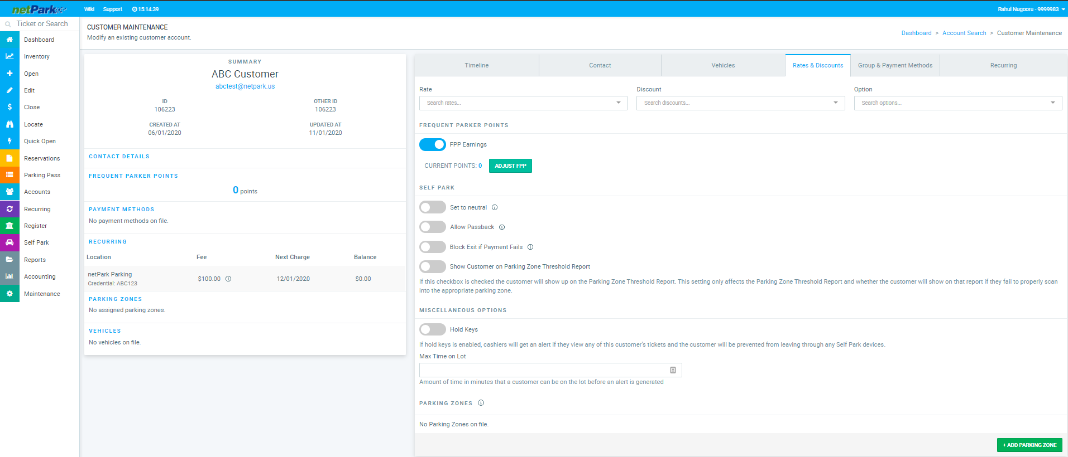Click the Dashboard home icon in sidebar

tap(9, 40)
